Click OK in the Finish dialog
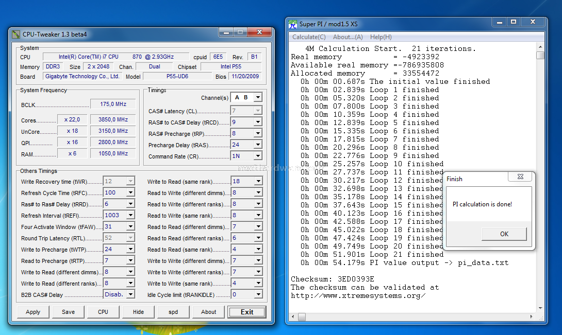This screenshot has width=562, height=335. click(x=504, y=234)
